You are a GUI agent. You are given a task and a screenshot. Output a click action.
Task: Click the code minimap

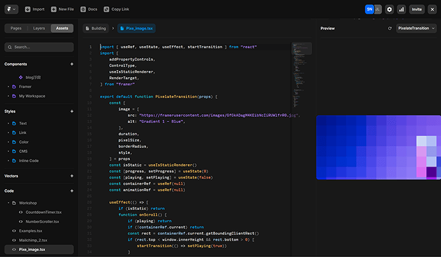click(x=301, y=76)
